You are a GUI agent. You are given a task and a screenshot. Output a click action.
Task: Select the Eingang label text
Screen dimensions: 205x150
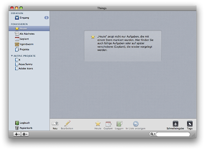24,18
